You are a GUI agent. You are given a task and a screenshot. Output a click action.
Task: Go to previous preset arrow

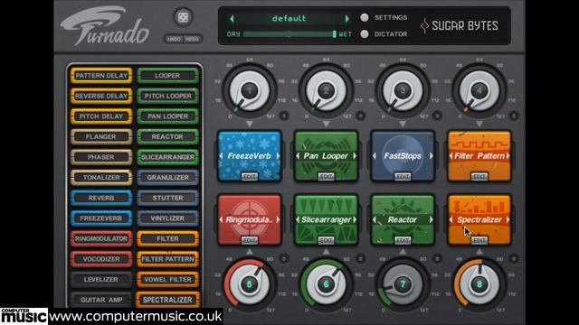pos(232,18)
